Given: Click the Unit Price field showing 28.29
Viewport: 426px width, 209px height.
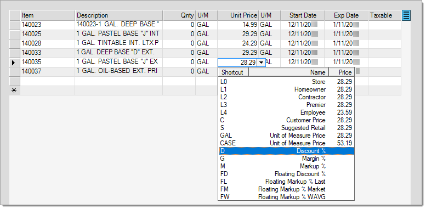Looking at the screenshot, I should tap(237, 63).
